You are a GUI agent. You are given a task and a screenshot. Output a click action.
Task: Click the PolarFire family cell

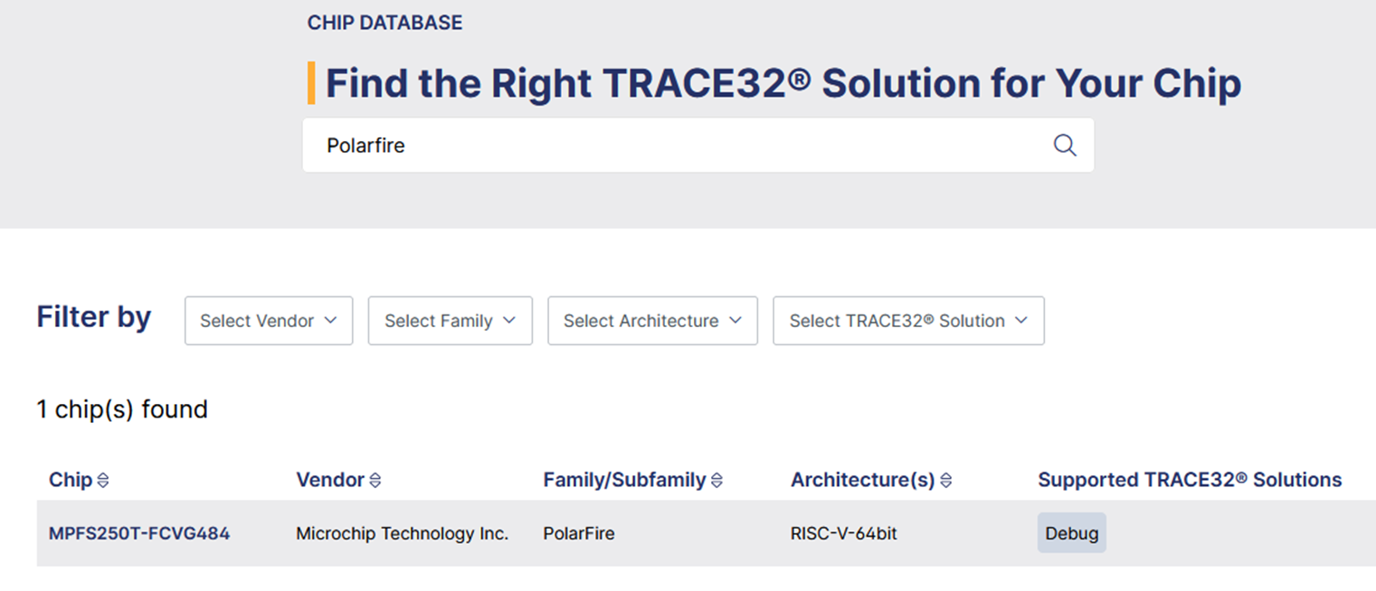(579, 533)
